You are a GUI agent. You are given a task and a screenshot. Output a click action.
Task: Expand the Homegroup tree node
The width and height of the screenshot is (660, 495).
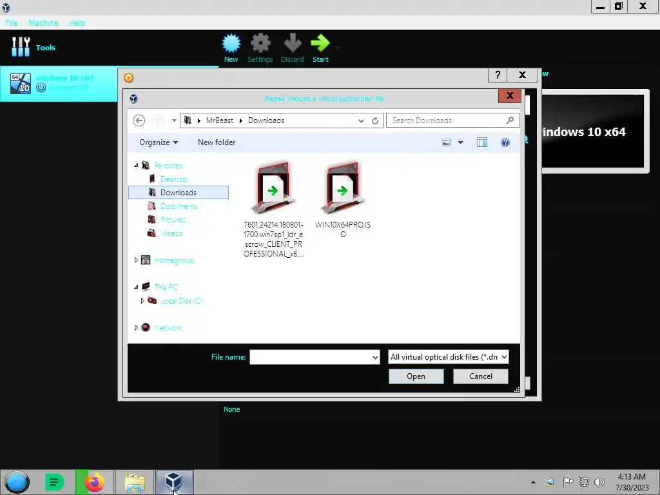click(136, 260)
